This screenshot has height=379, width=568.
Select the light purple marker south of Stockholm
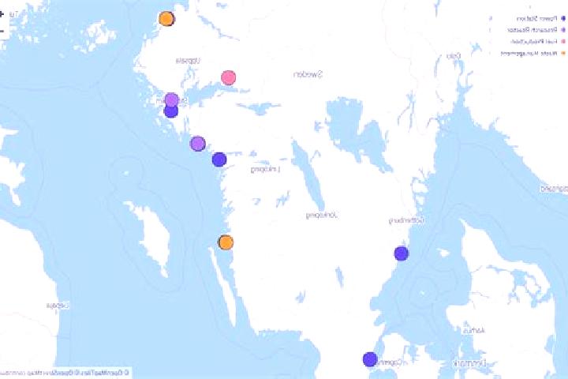[x=198, y=144]
